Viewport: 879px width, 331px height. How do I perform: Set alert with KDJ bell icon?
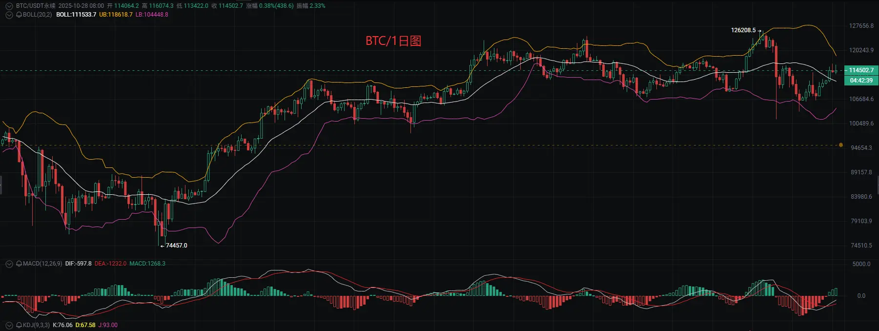coord(19,325)
